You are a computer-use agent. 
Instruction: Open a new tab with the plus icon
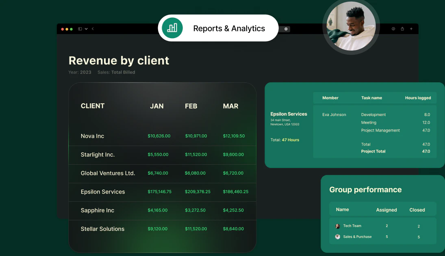[411, 29]
